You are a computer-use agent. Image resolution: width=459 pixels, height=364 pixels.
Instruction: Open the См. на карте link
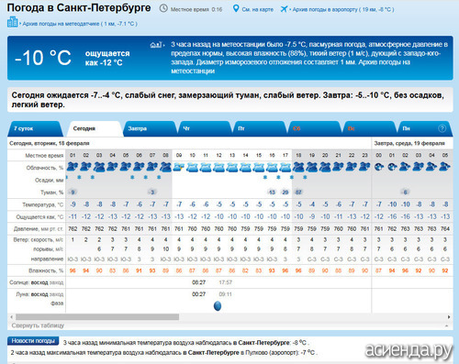point(257,9)
